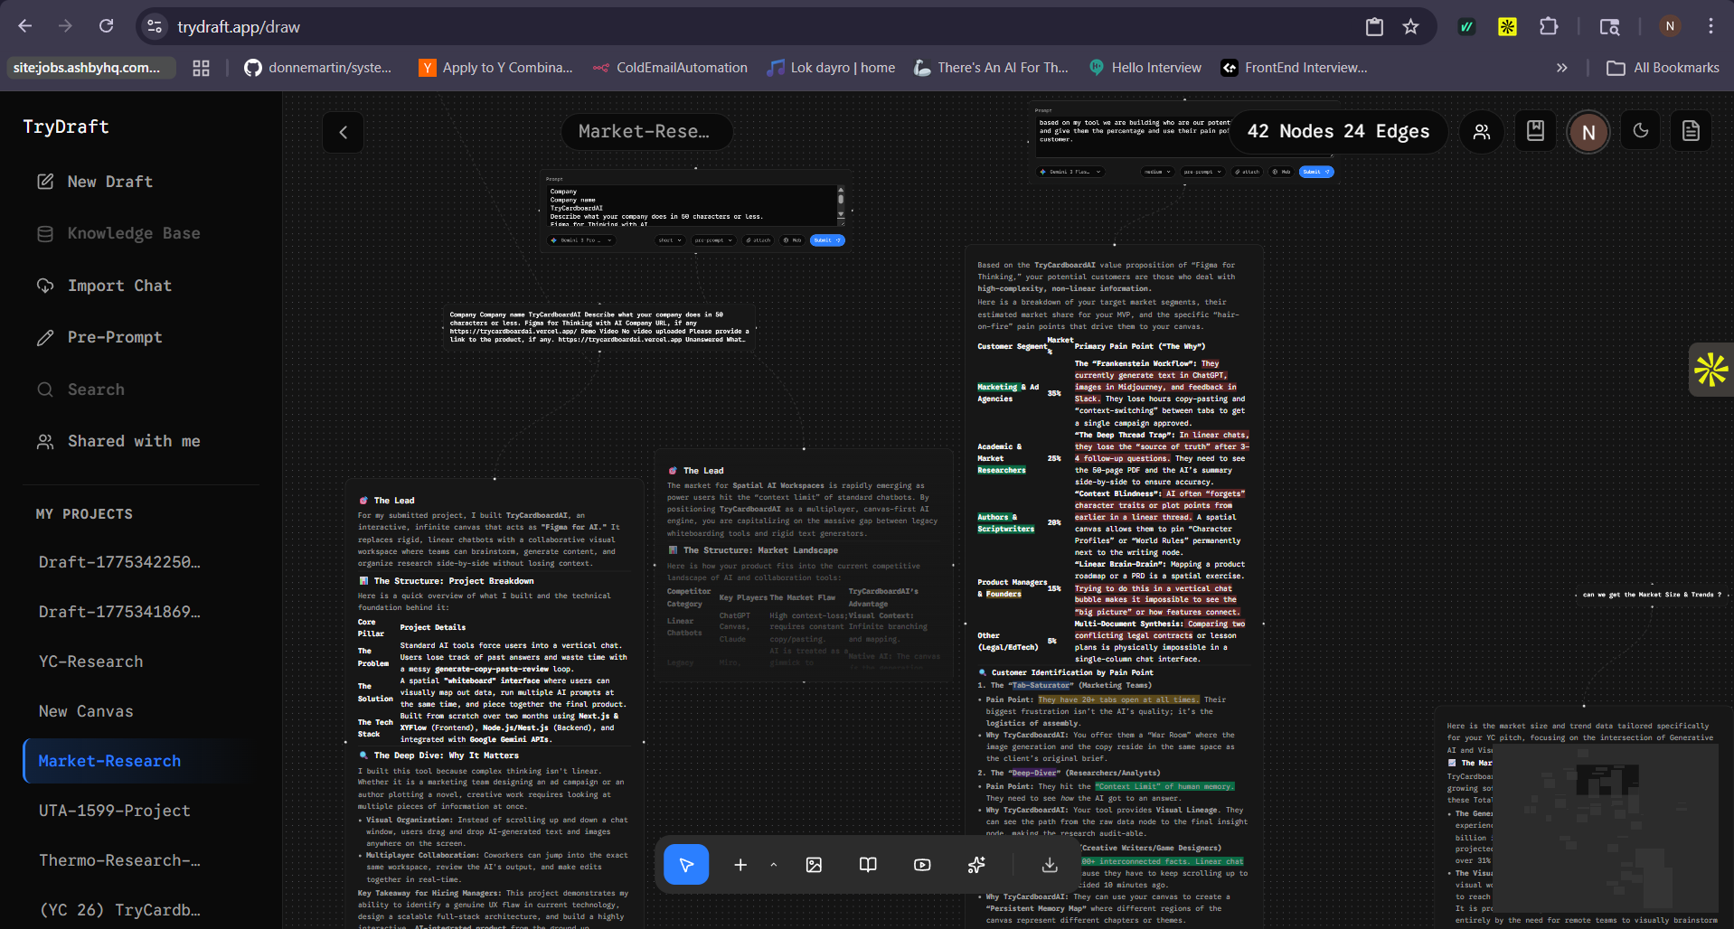Click the image insert icon in bottom toolbar
The width and height of the screenshot is (1734, 929).
813,864
